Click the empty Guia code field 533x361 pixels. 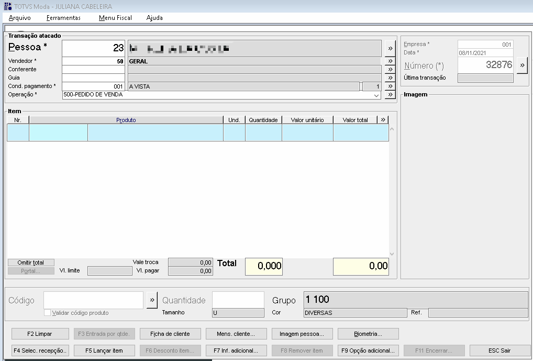point(94,78)
